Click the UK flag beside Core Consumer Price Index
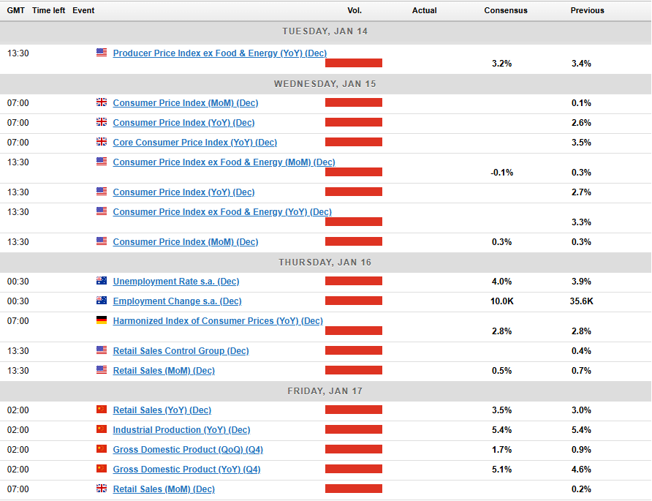This screenshot has height=501, width=652. [x=101, y=142]
